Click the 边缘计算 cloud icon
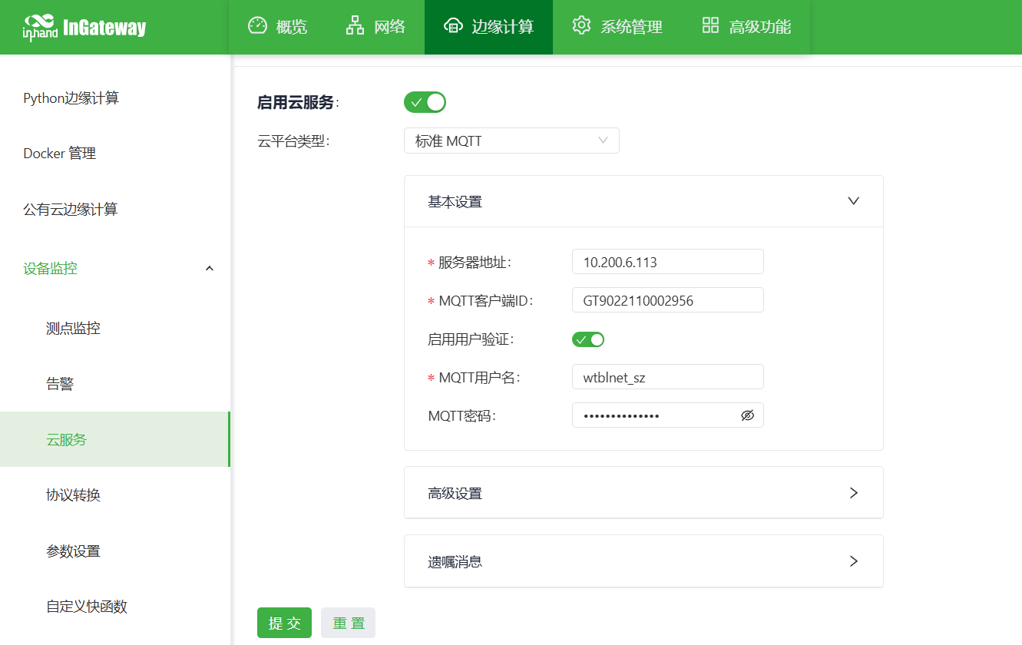1022x645 pixels. point(453,26)
